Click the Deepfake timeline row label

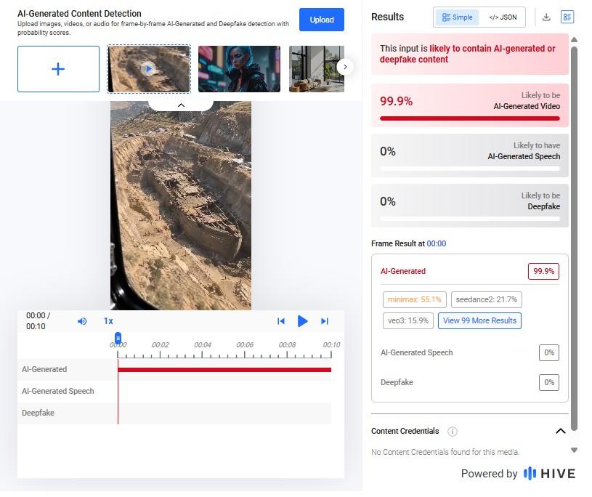click(38, 413)
